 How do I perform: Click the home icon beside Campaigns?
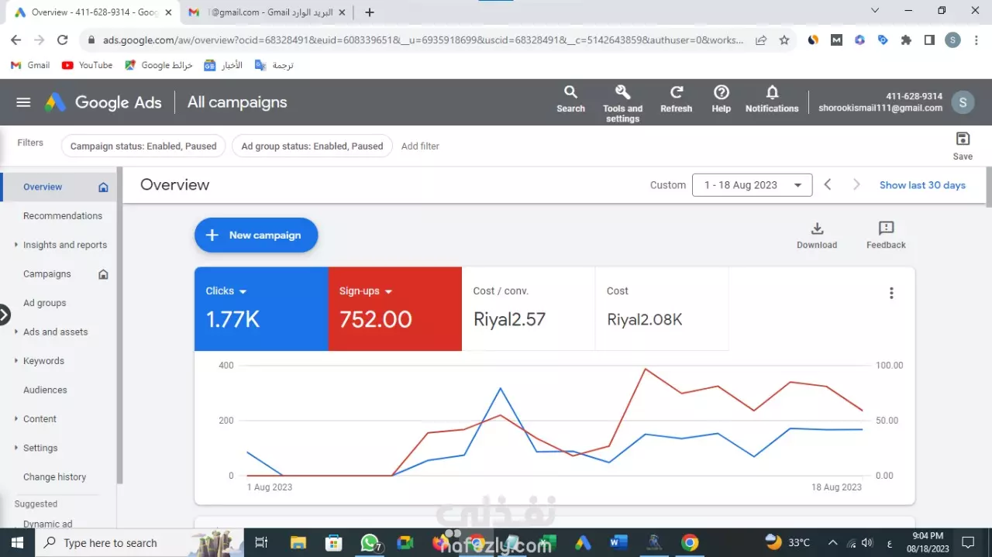(103, 274)
